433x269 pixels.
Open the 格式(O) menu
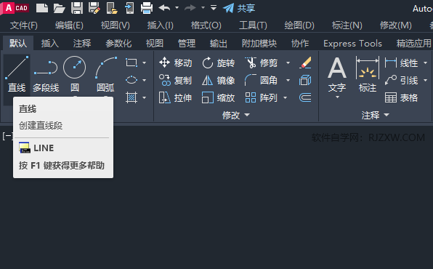pos(206,25)
